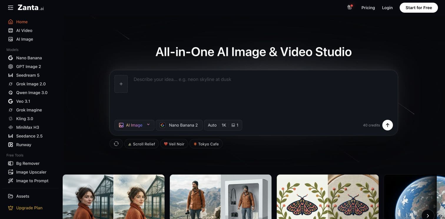The width and height of the screenshot is (445, 219).
Task: Use the Veil Noir prompt suggestion
Action: [174, 144]
